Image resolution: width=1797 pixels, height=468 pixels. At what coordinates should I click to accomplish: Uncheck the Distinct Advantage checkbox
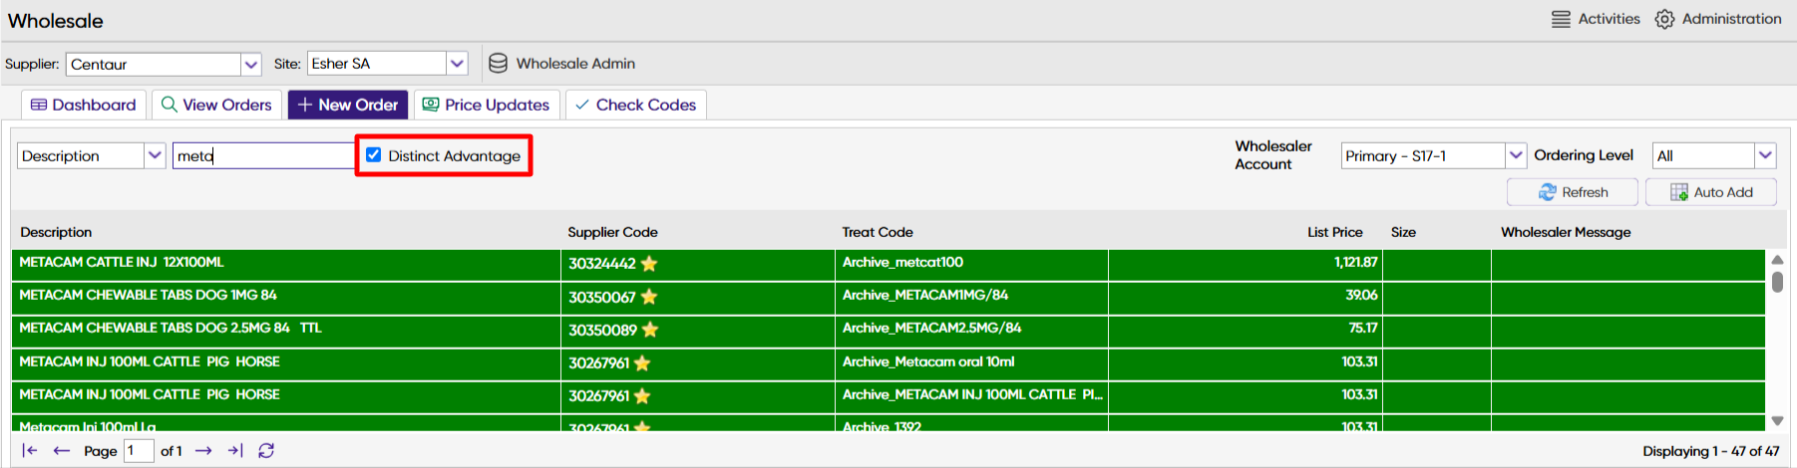click(x=374, y=155)
